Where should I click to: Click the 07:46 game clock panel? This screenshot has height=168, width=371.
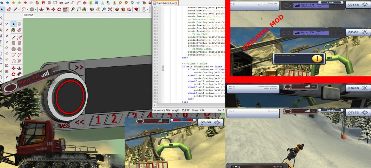click(358, 5)
